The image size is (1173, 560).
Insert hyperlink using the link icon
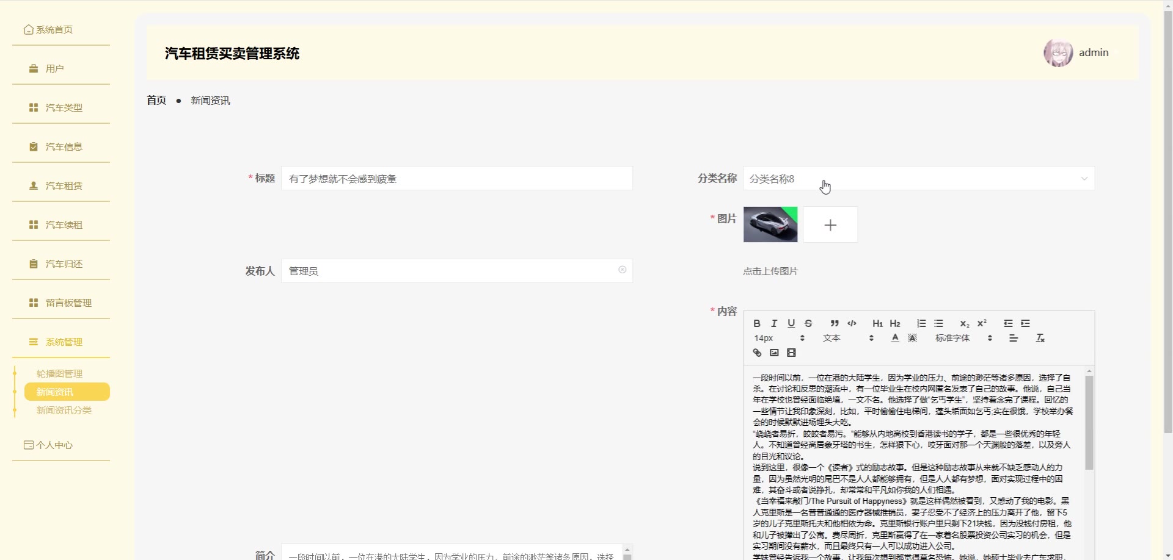tap(757, 353)
